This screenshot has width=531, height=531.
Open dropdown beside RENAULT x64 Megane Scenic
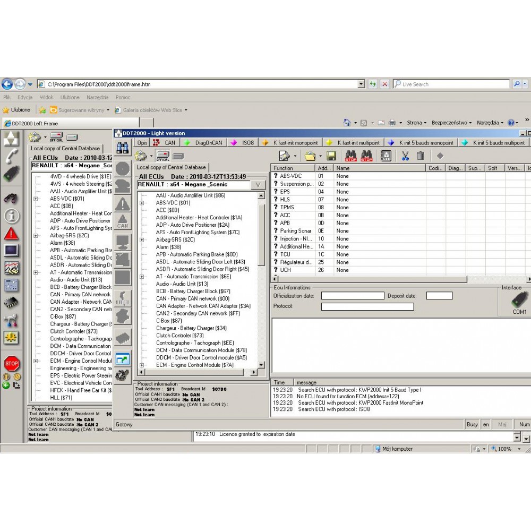coord(258,185)
